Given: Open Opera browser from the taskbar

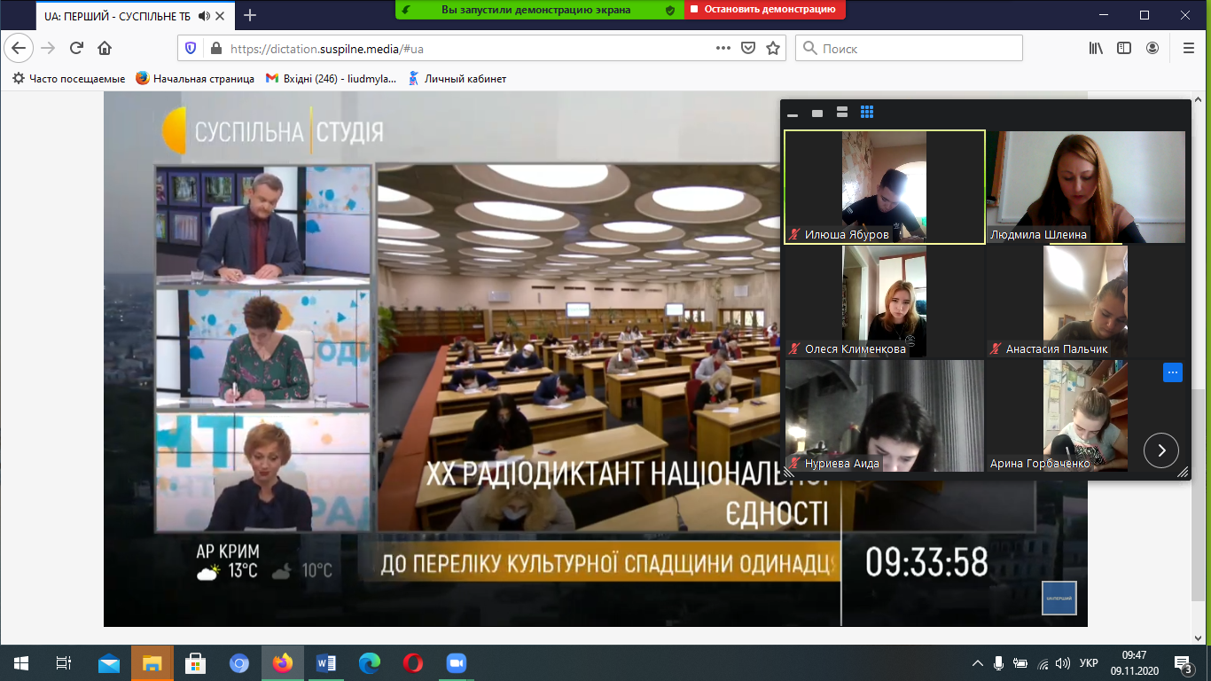Looking at the screenshot, I should [x=413, y=663].
